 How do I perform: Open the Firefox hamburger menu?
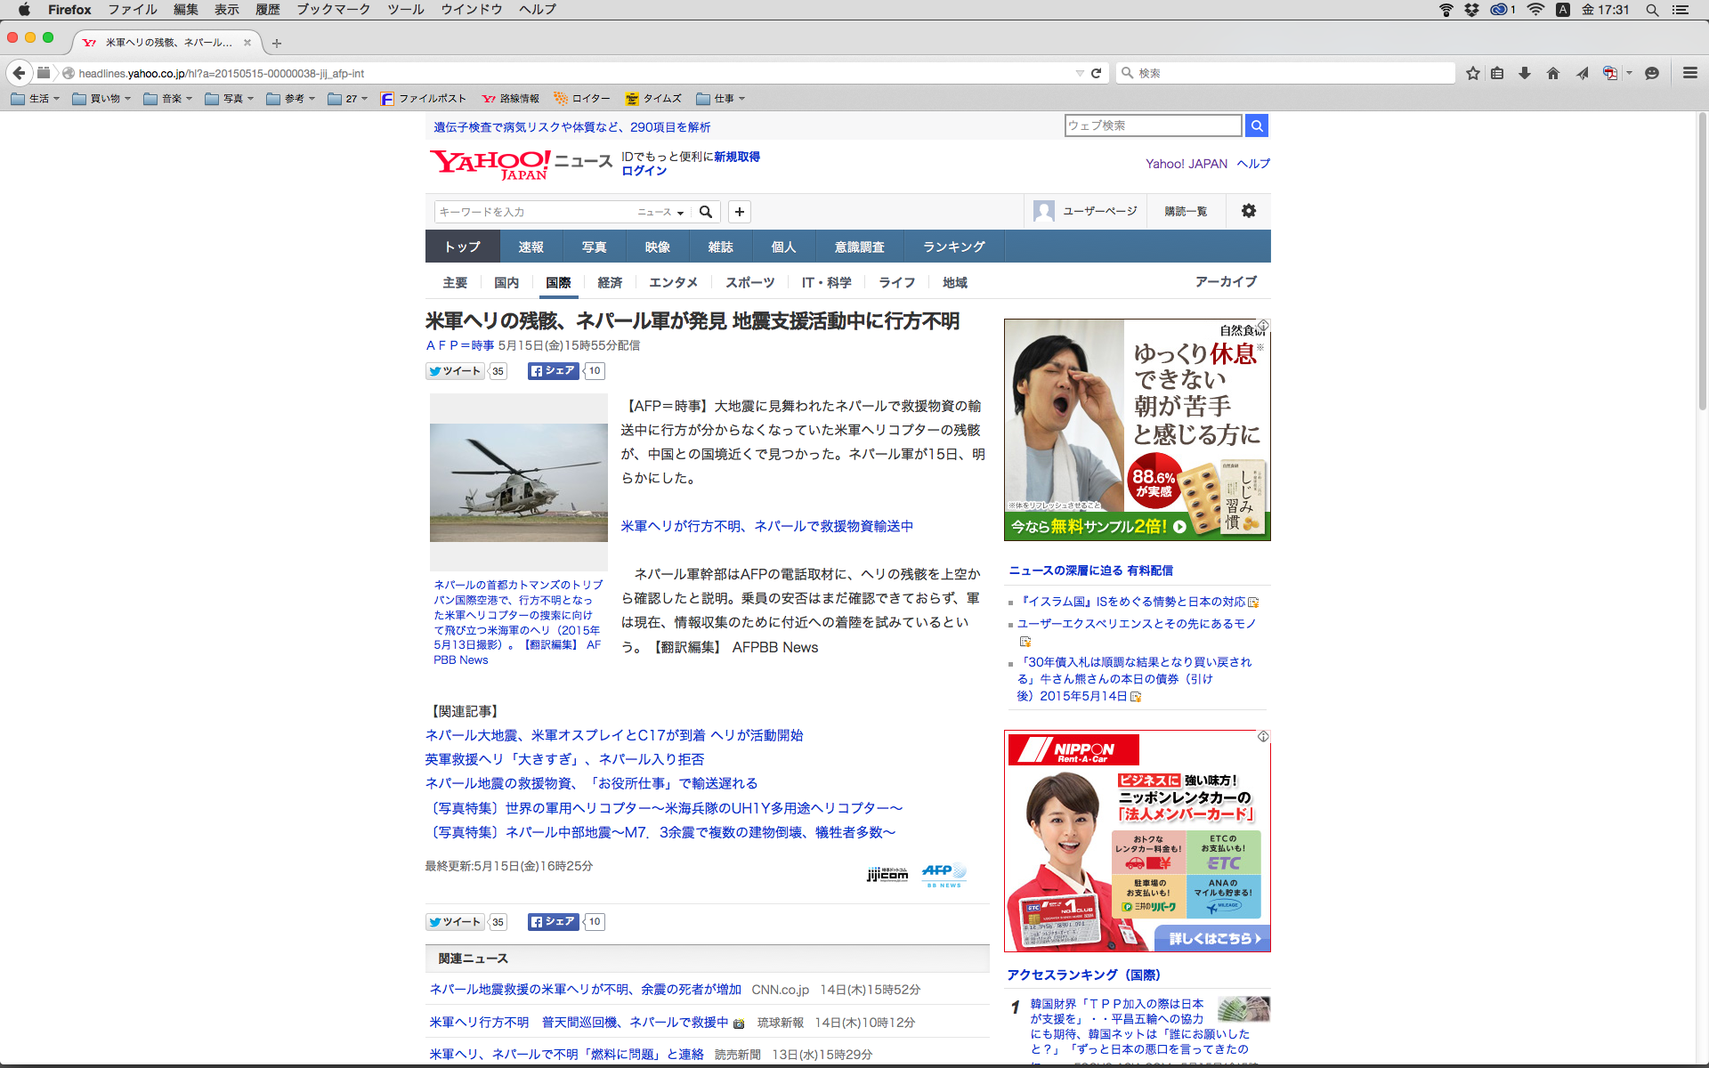point(1689,73)
